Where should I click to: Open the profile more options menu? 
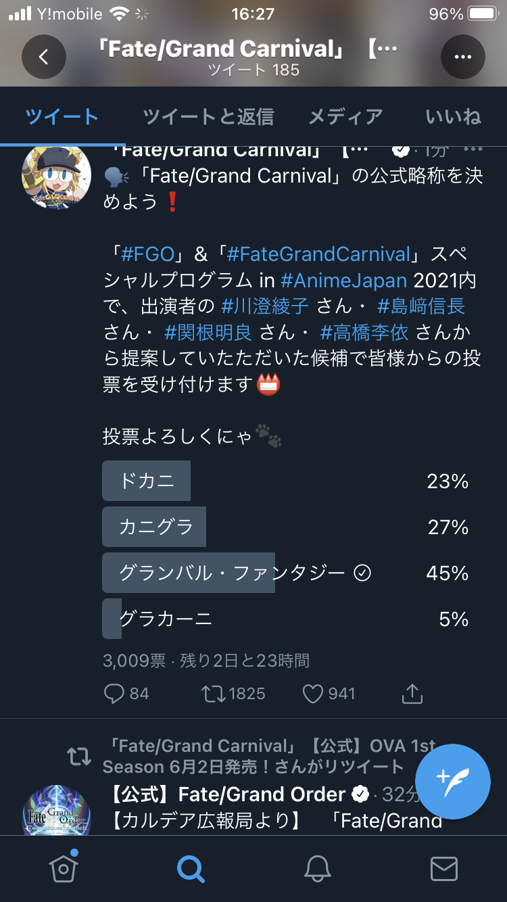[463, 57]
